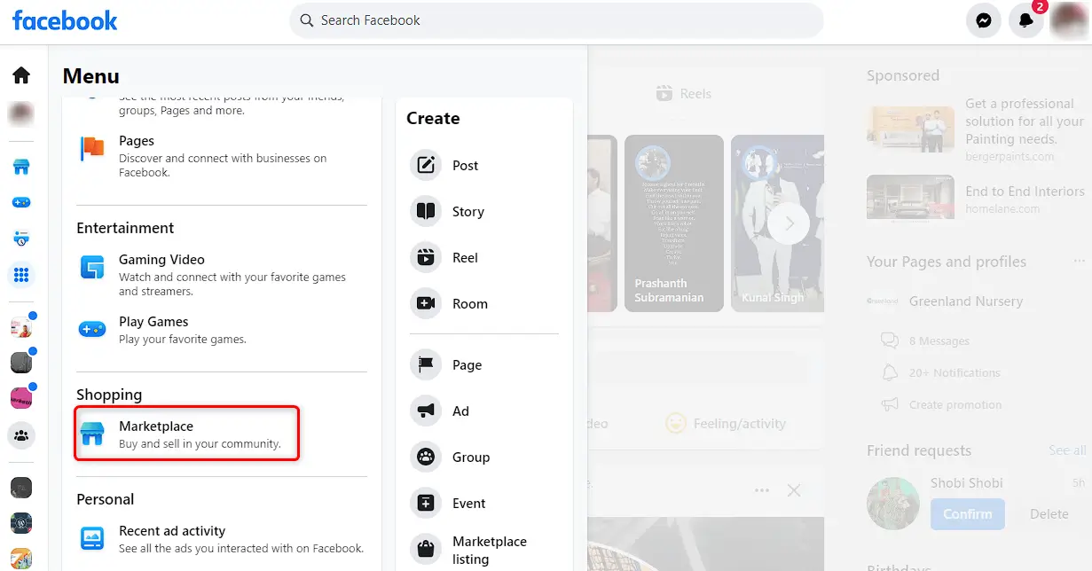Hide the feed post with X
Image resolution: width=1092 pixels, height=571 pixels.
794,490
